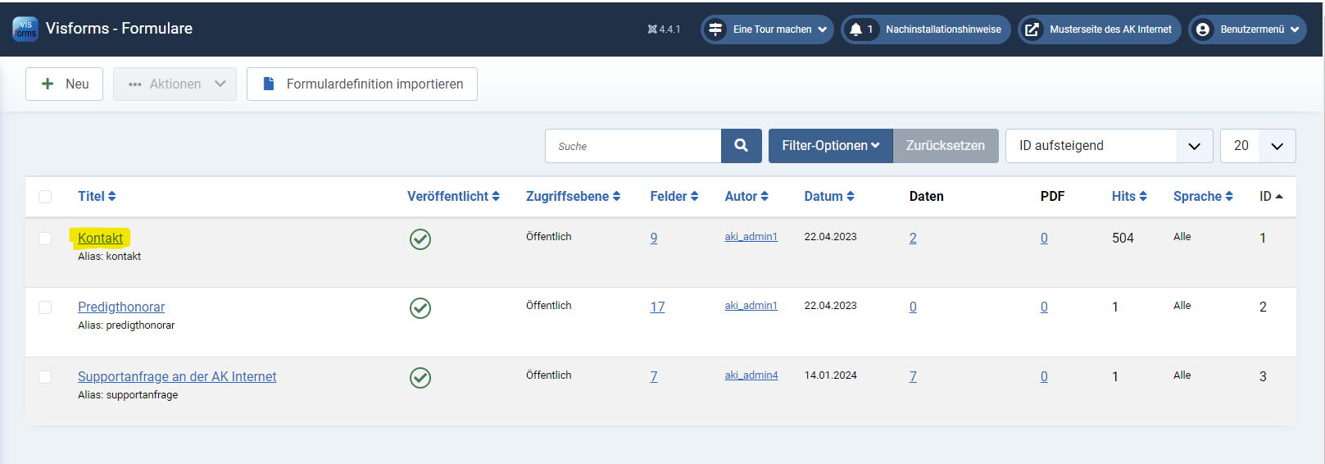Toggle published status icon for Kontakt
This screenshot has height=464, width=1325.
(420, 239)
